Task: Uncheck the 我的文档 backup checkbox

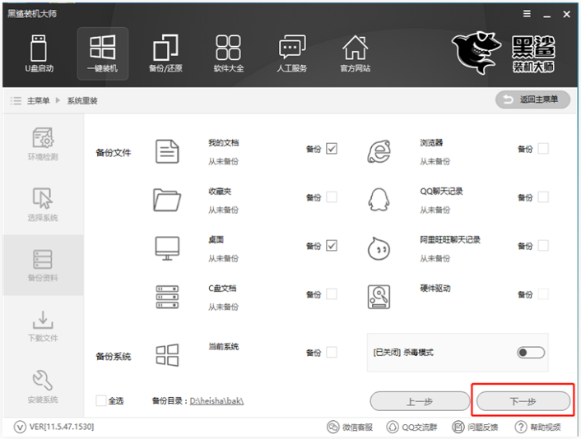Action: pyautogui.click(x=332, y=149)
